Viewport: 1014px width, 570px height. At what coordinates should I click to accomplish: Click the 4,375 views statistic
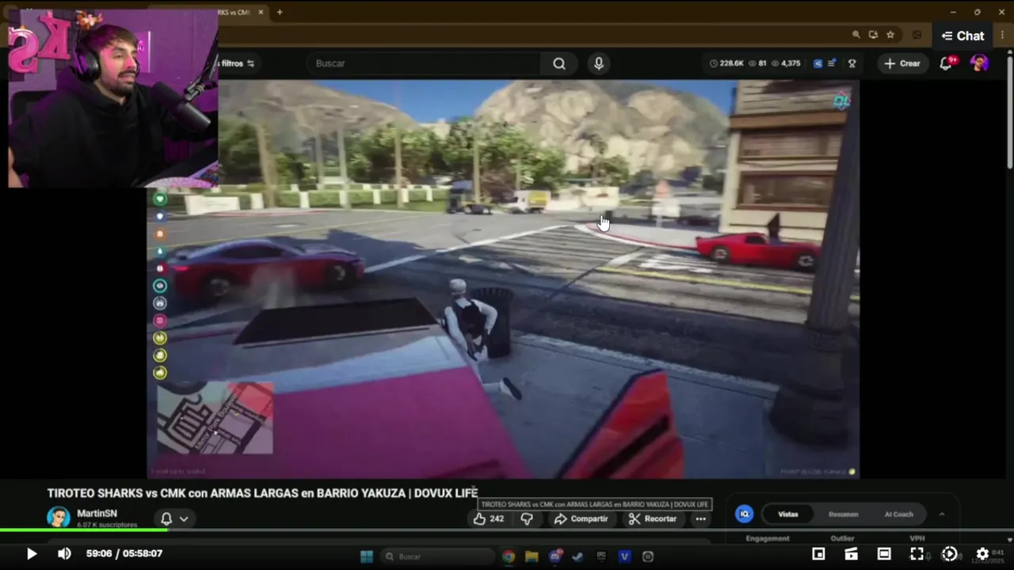coord(785,63)
